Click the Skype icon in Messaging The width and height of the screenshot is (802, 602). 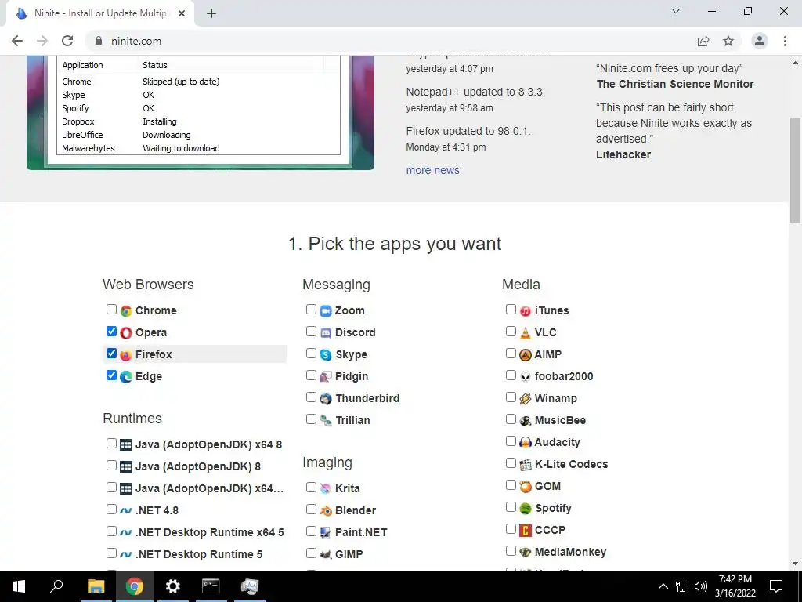(x=326, y=355)
